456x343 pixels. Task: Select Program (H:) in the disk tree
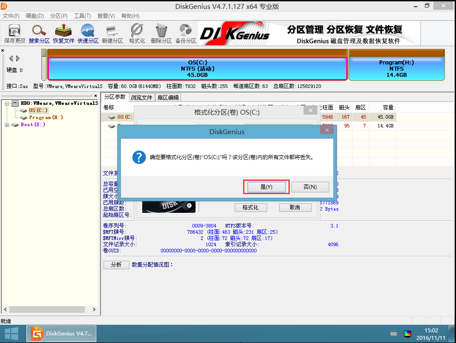point(46,117)
